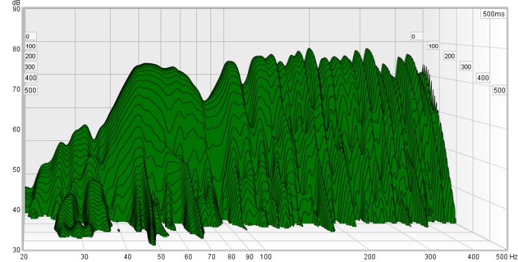Select the left time-scale label 0
518x262 pixels.
30,36
